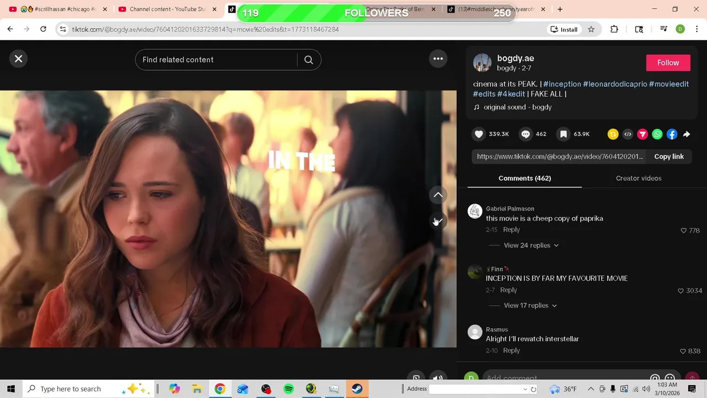Open Windows Start menu
Viewport: 707px width, 398px height.
[x=11, y=389]
